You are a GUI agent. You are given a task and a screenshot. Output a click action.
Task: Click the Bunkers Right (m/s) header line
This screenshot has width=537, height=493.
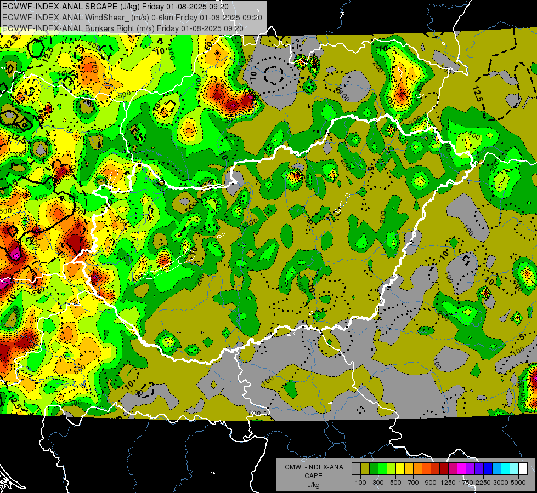123,28
